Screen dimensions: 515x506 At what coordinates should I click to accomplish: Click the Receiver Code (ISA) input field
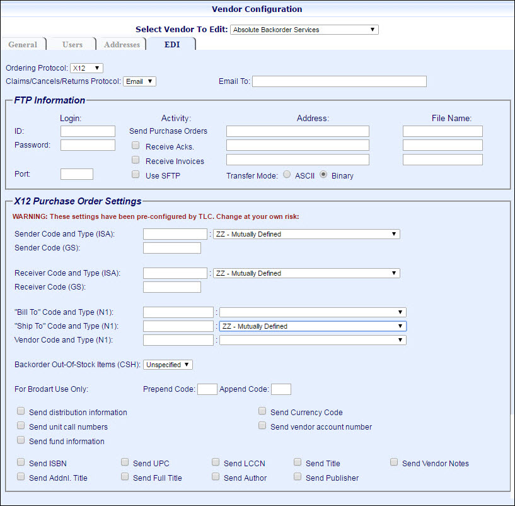point(175,273)
